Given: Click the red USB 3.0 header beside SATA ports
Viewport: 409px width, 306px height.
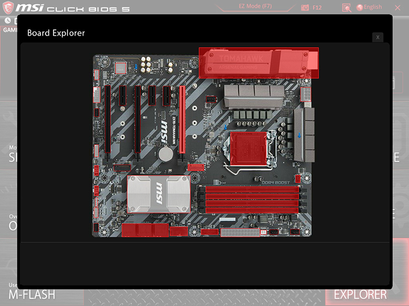Looking at the screenshot, I should click(179, 231).
